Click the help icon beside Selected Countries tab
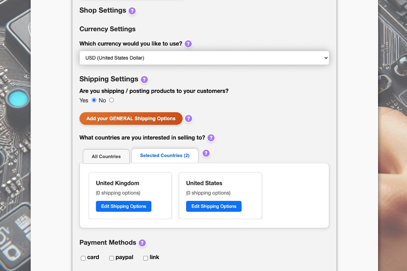 pyautogui.click(x=206, y=153)
